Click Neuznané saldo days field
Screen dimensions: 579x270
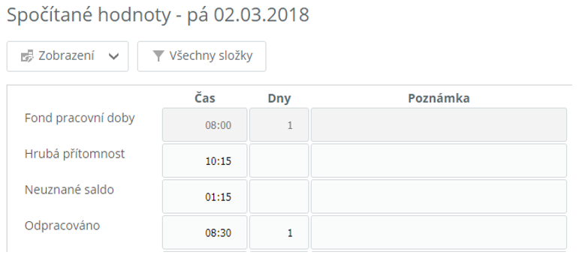[279, 196]
